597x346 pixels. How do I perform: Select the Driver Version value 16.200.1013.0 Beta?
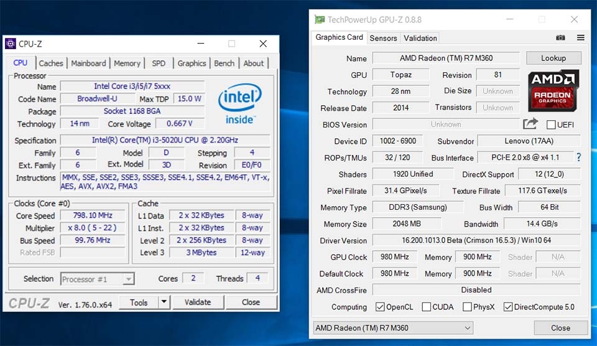pyautogui.click(x=476, y=240)
